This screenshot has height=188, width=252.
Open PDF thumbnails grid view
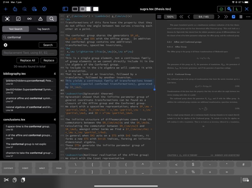tap(160, 17)
